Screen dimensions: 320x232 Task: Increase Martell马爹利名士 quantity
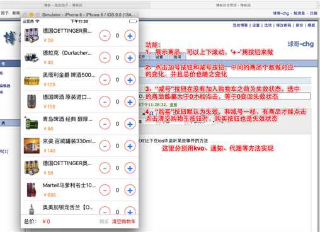pos(130,190)
